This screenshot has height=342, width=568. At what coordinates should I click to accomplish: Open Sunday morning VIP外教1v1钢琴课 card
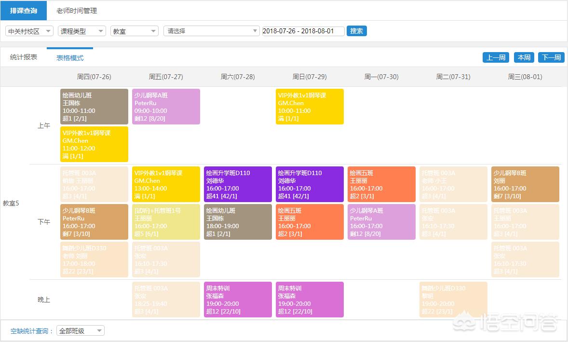[x=310, y=107]
